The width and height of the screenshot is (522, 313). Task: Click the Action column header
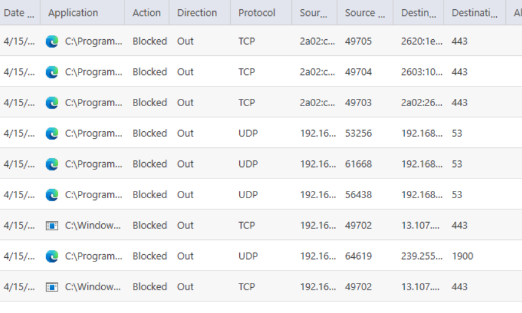(147, 12)
